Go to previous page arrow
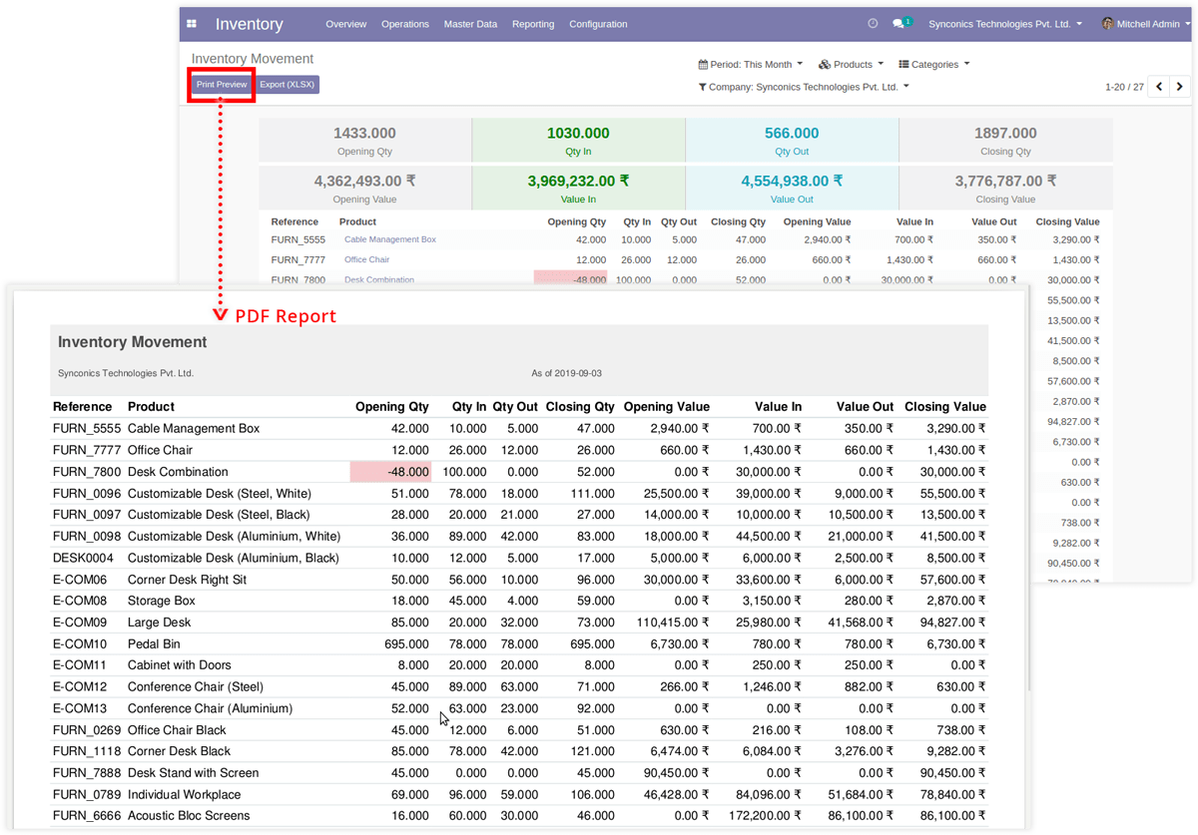Viewport: 1198px width, 835px height. pyautogui.click(x=1159, y=87)
